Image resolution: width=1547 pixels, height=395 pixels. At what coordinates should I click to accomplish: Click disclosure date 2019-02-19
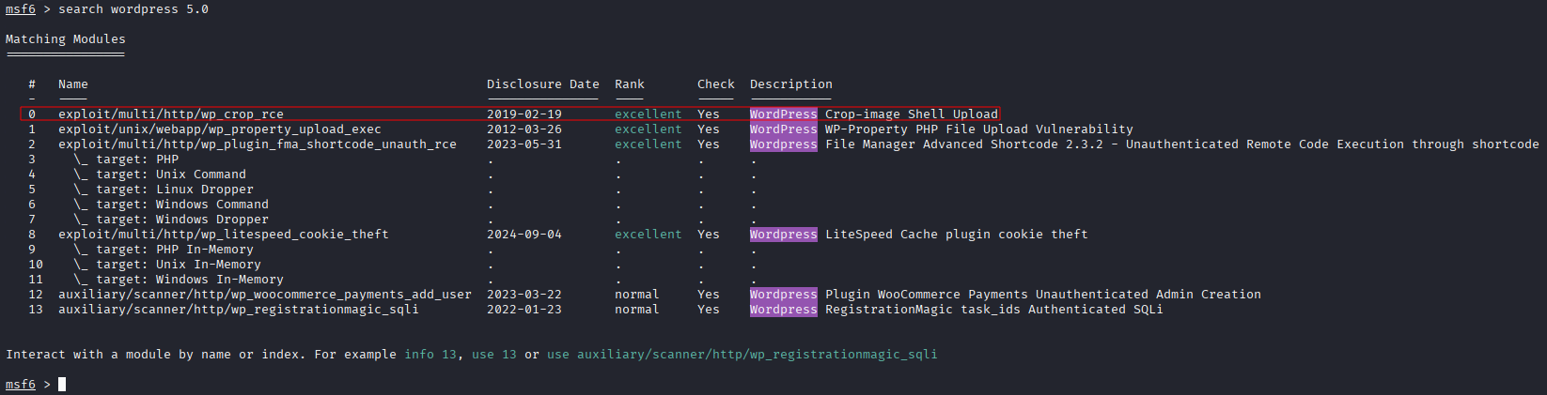524,114
